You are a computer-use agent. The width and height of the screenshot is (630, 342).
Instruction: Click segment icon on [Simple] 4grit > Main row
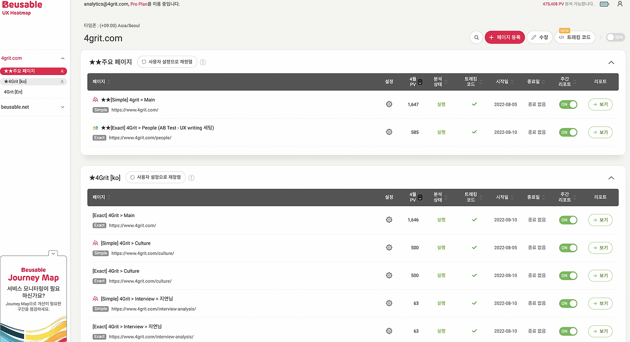tap(95, 99)
